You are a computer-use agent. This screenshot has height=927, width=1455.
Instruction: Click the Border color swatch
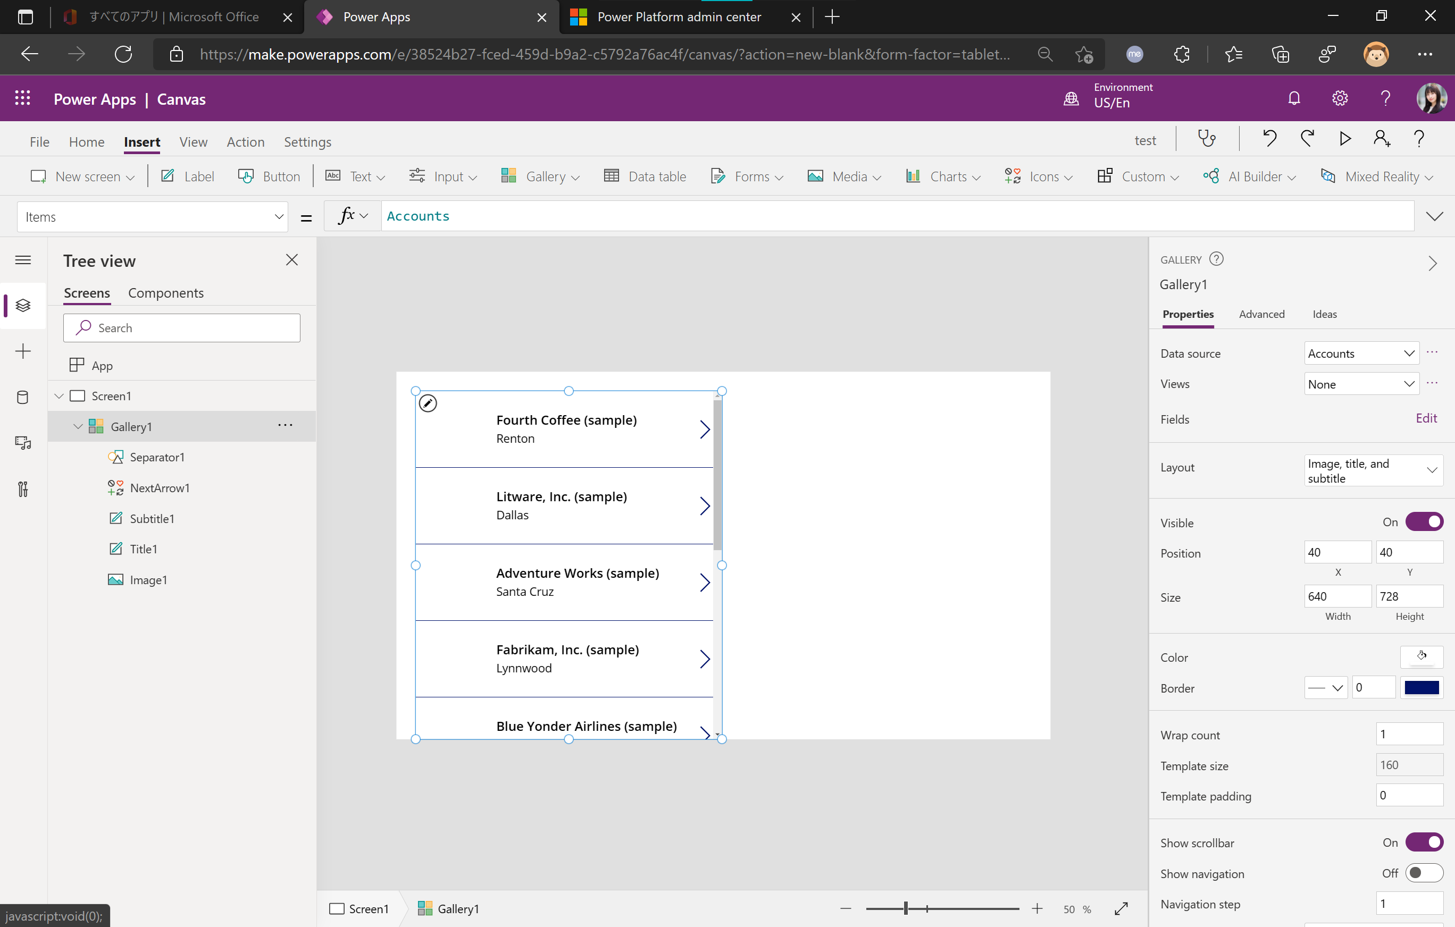click(1421, 687)
